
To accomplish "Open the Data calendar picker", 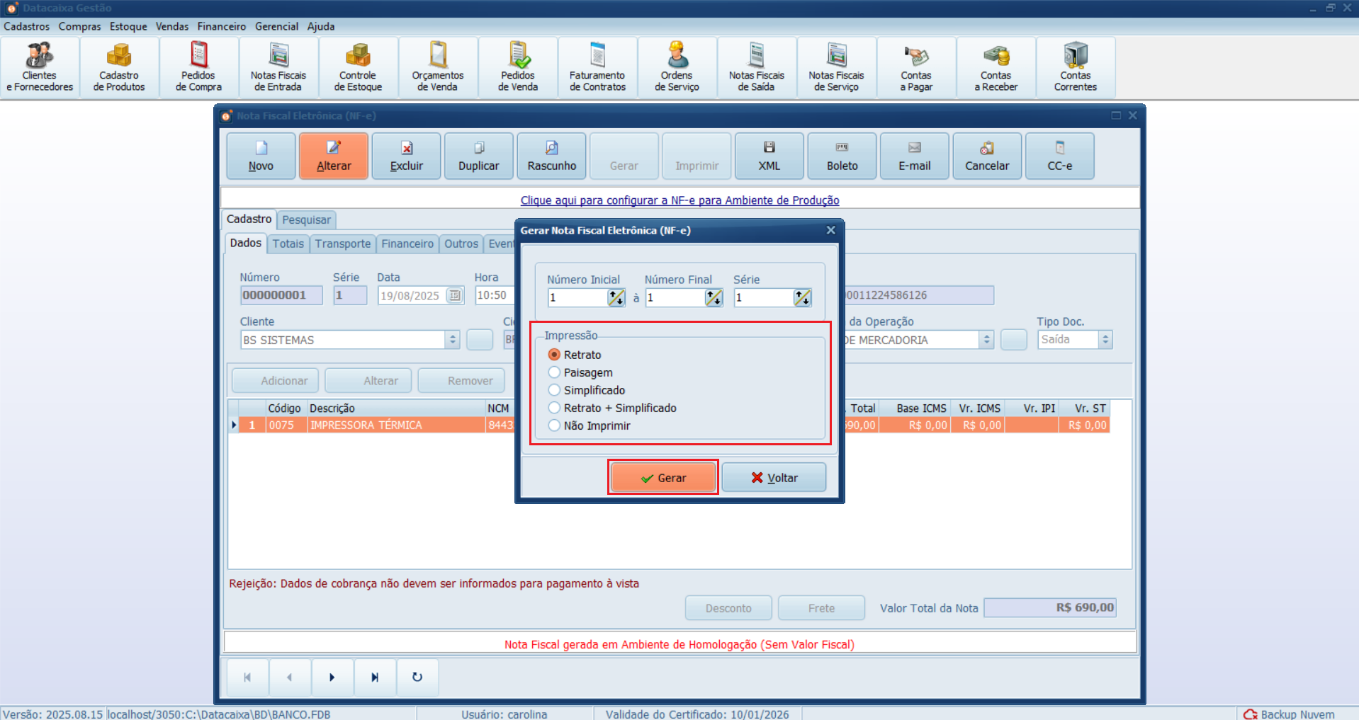I will [455, 295].
